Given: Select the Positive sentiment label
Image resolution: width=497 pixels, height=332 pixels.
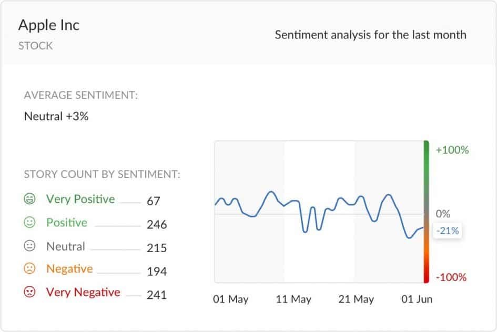Looking at the screenshot, I should pyautogui.click(x=67, y=223).
